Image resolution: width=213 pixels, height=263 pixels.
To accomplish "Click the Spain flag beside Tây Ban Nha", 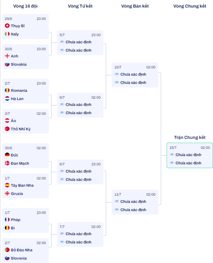I will click(7, 185).
